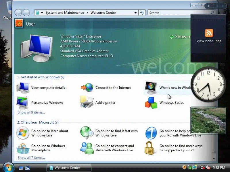
Task: Click the search magnifier icon
Action: 212,13
